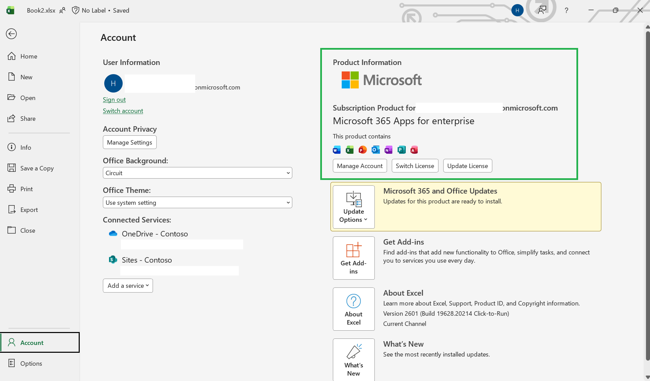Go back using the backstage return arrow

pos(11,34)
